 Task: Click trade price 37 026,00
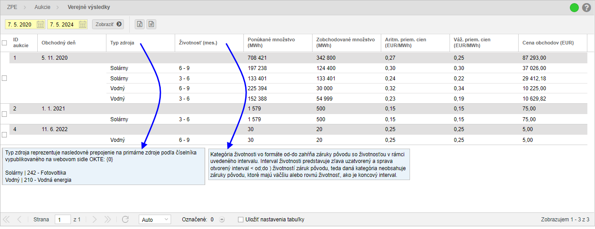pos(534,68)
